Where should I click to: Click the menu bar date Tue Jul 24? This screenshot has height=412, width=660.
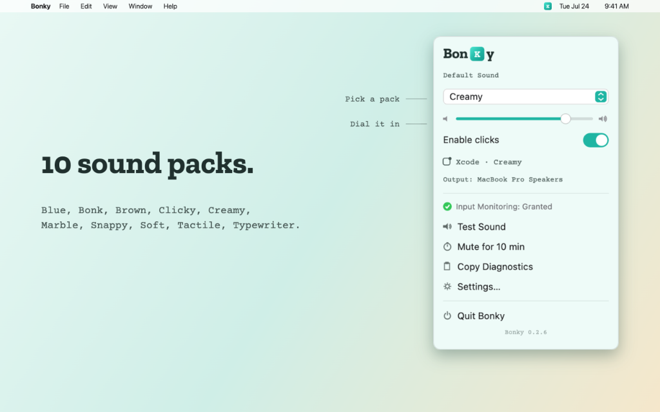[x=574, y=6]
